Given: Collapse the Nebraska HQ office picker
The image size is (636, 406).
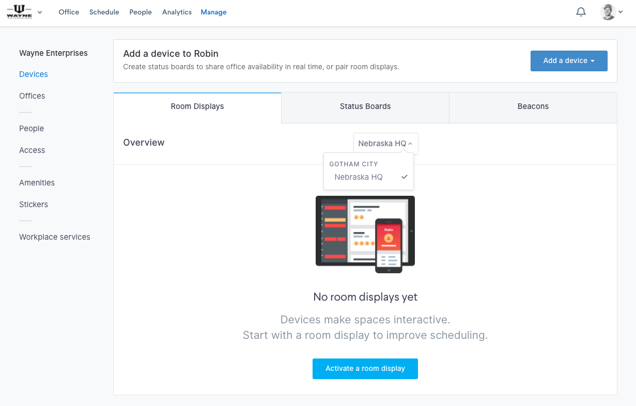Looking at the screenshot, I should pos(385,143).
